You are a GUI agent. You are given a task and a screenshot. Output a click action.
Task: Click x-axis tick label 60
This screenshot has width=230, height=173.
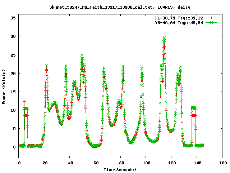(x=96, y=163)
